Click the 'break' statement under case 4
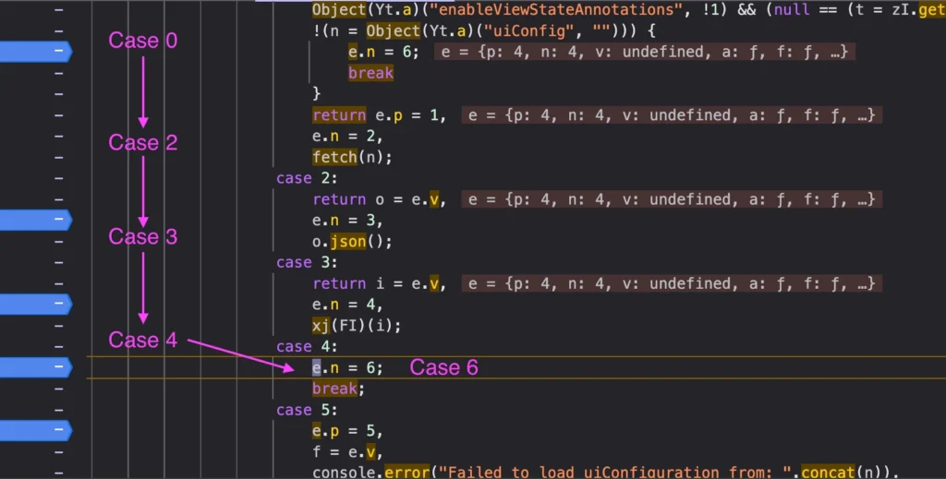The image size is (946, 479). tap(335, 389)
